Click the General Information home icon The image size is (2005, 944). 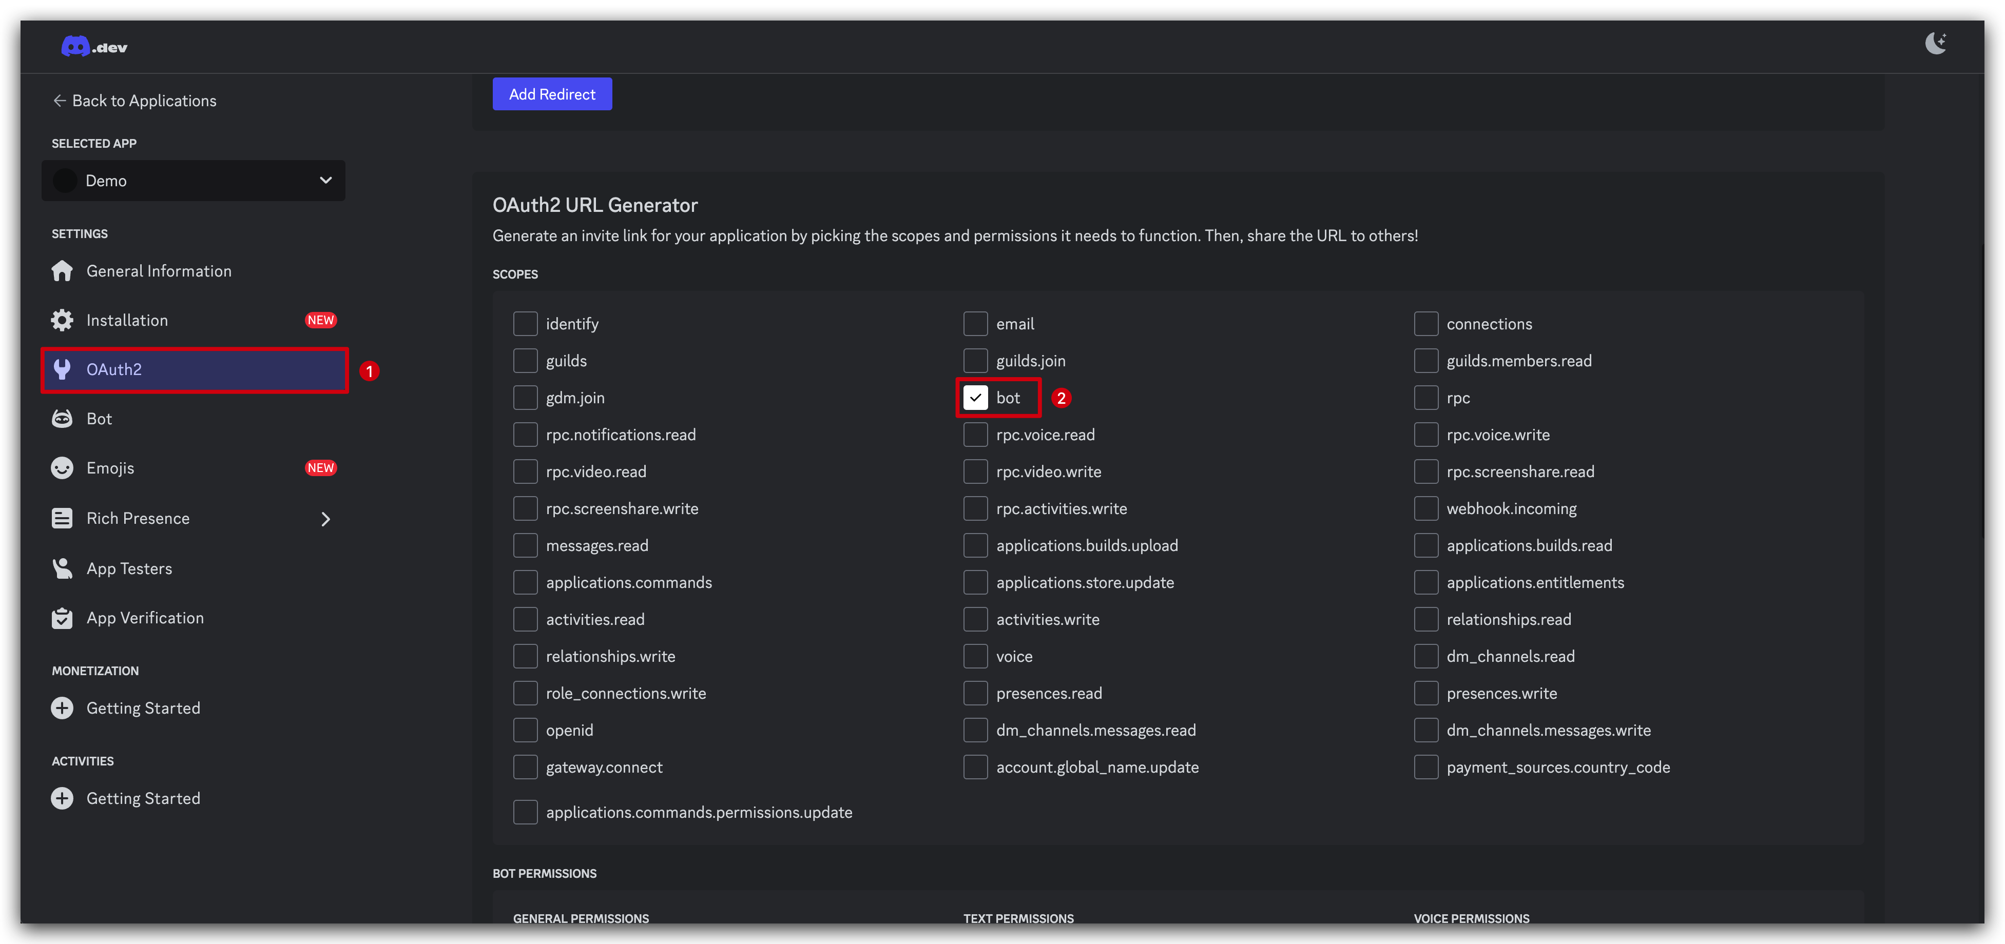tap(62, 271)
